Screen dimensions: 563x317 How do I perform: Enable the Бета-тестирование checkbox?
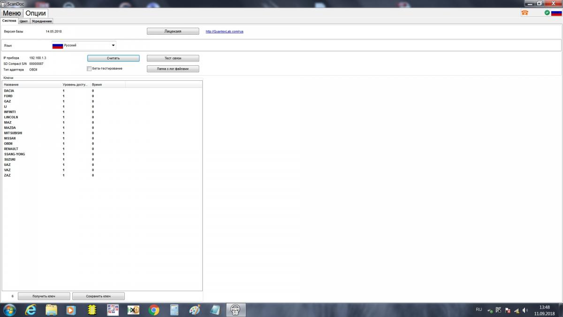[89, 69]
